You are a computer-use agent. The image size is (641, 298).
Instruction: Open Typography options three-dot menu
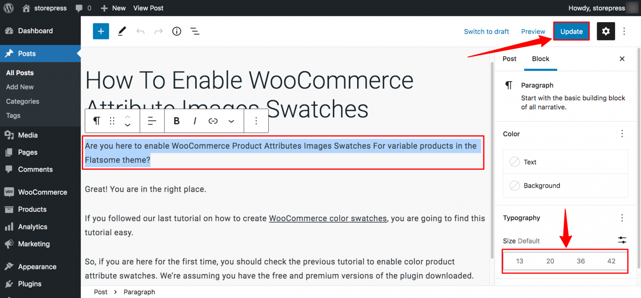[622, 218]
